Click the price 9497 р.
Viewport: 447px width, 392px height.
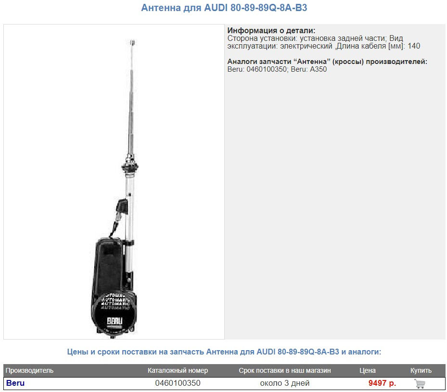[x=382, y=383]
